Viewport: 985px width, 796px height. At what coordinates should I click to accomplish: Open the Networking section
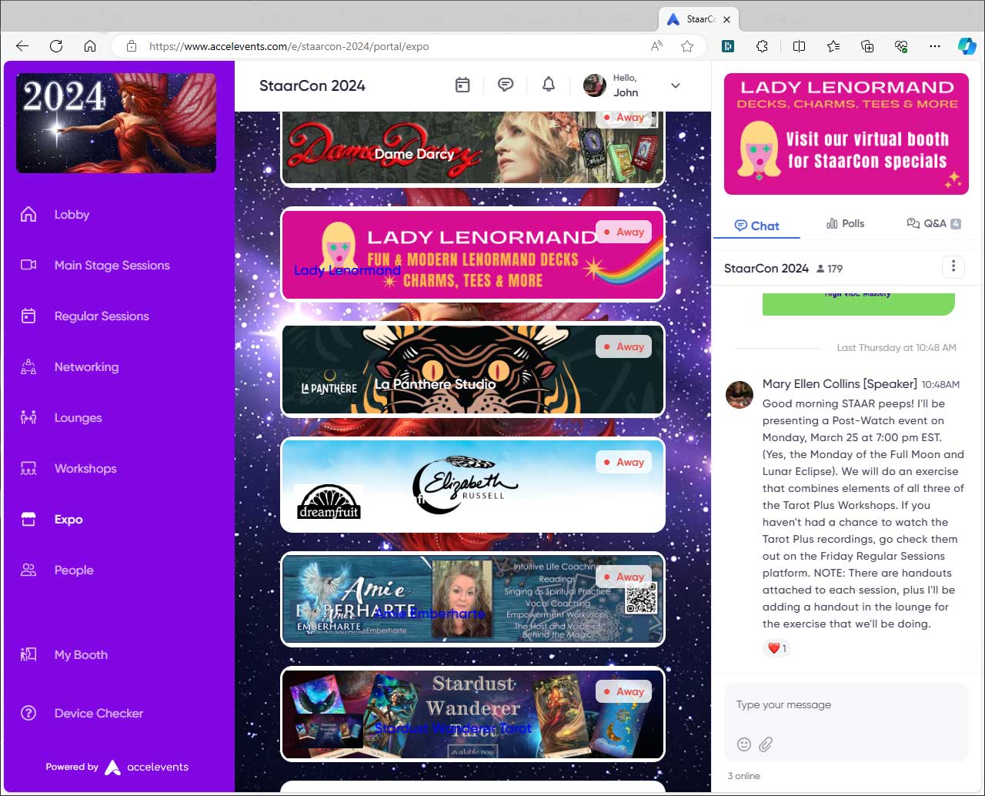tap(86, 366)
